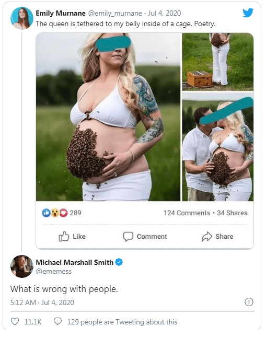Open 129 people are Tweeting about this
Screen dimensions: 266x338
click(122, 322)
